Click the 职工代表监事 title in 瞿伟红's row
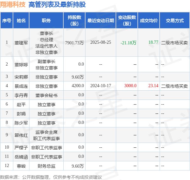 pos(47,138)
